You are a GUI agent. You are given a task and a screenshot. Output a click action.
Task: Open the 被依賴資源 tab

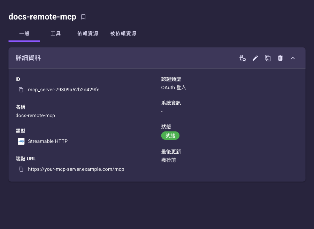coord(123,34)
